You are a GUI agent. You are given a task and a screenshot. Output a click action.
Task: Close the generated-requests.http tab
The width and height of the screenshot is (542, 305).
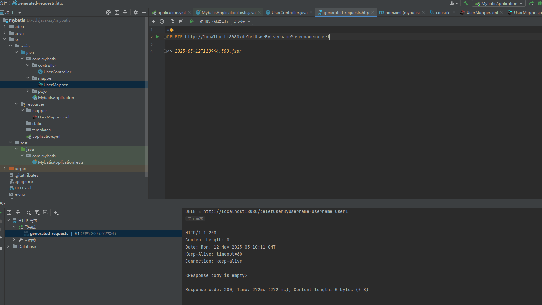373,12
